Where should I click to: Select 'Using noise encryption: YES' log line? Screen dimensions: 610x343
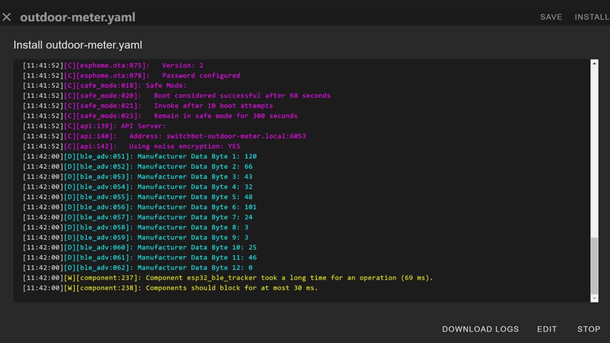coord(132,146)
